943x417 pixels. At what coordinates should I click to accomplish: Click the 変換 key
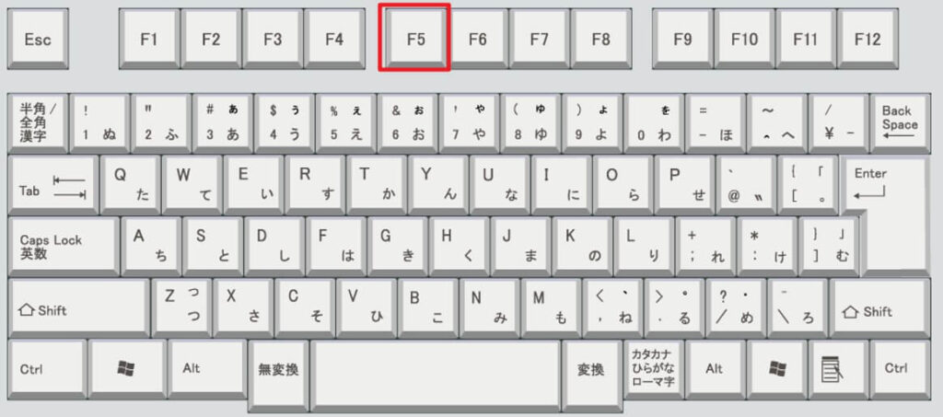coord(592,369)
